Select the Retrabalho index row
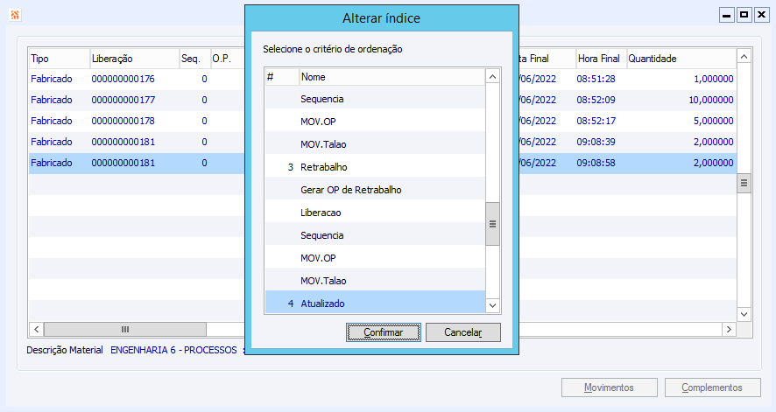776x412 pixels. (375, 167)
